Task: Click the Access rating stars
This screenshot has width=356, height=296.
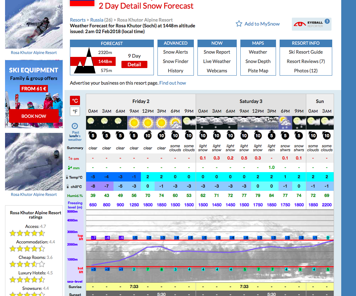Action: tap(27, 233)
